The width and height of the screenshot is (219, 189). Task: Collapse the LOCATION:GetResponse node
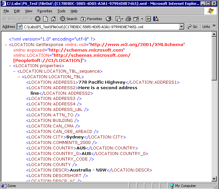pos(6,45)
